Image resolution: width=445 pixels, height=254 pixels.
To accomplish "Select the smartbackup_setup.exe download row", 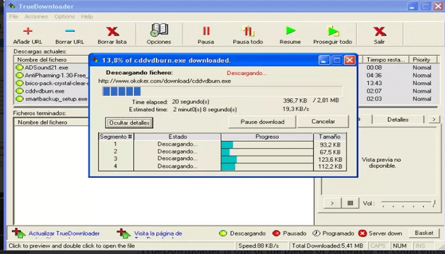I will [52, 99].
